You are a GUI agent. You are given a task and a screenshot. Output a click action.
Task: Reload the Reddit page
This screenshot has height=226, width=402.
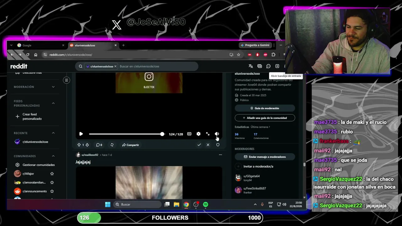[28, 55]
